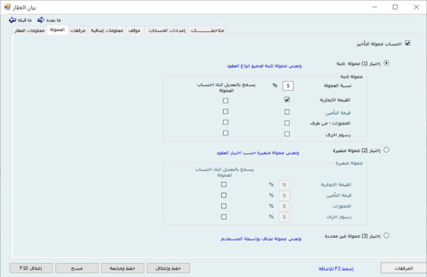Check the الحجوزات - من طرف checkbox
This screenshot has width=427, height=277.
[287, 123]
